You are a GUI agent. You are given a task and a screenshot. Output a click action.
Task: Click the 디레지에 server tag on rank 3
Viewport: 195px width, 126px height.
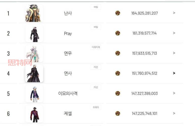pos(96,47)
